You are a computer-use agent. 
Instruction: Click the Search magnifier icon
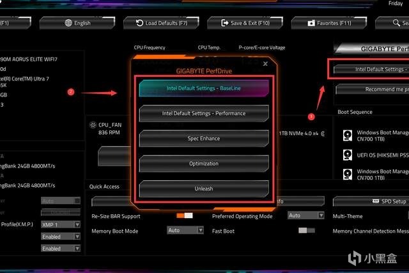point(396,23)
